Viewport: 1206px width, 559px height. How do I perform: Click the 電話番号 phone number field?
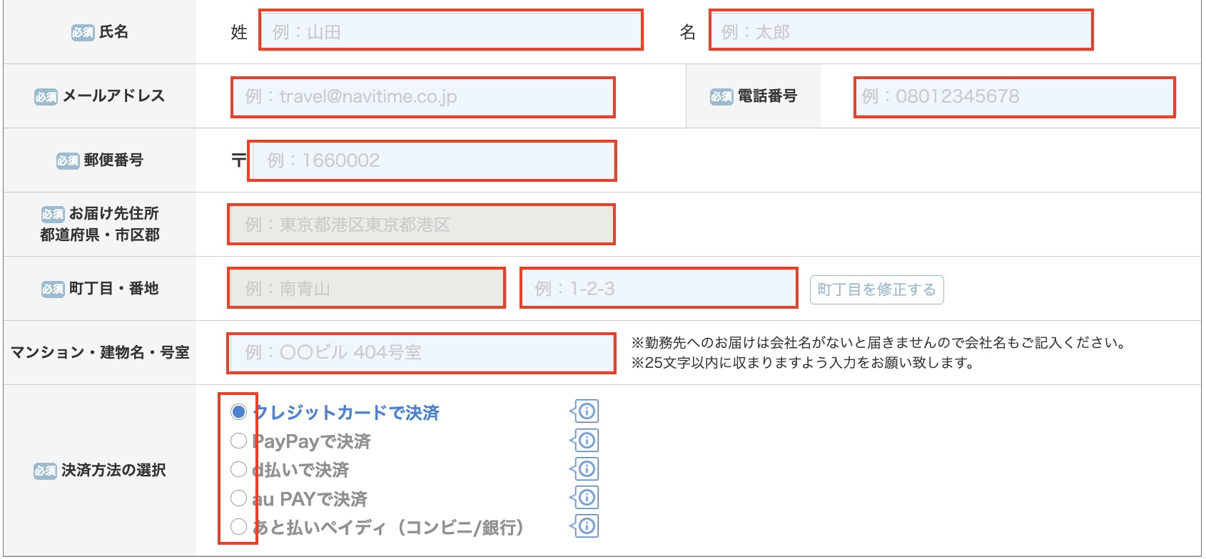coord(1014,97)
